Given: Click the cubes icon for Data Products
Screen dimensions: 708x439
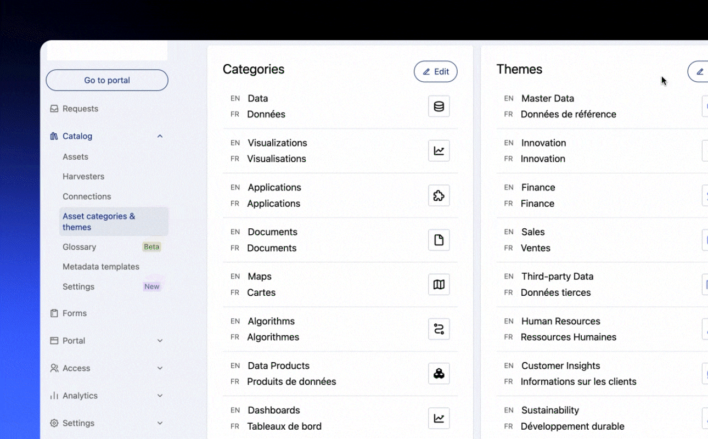Looking at the screenshot, I should (439, 373).
